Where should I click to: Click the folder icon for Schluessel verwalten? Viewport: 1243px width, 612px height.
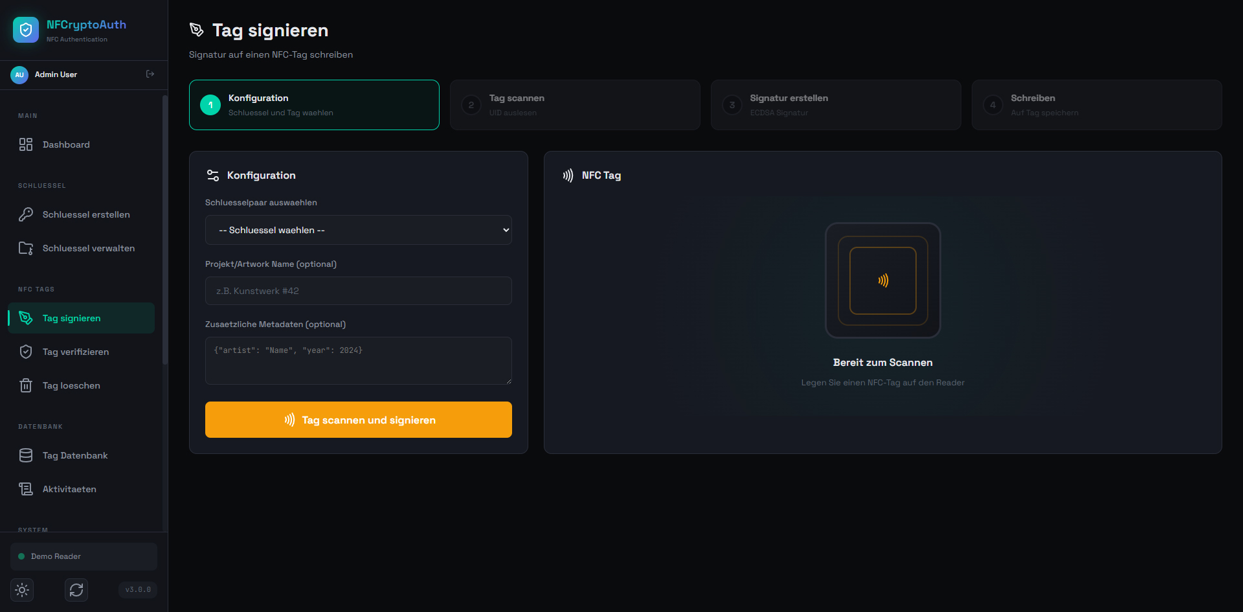click(x=26, y=248)
